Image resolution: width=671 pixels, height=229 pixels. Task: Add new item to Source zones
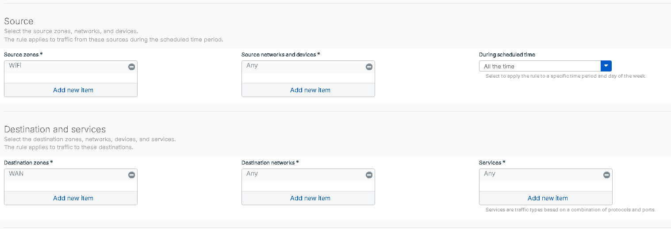(x=73, y=90)
